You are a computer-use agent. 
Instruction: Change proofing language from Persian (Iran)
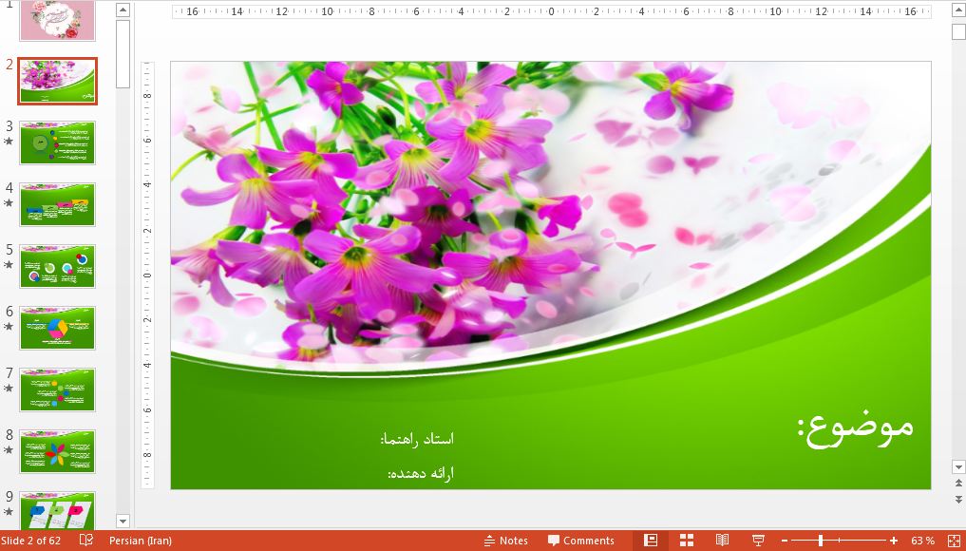click(141, 540)
